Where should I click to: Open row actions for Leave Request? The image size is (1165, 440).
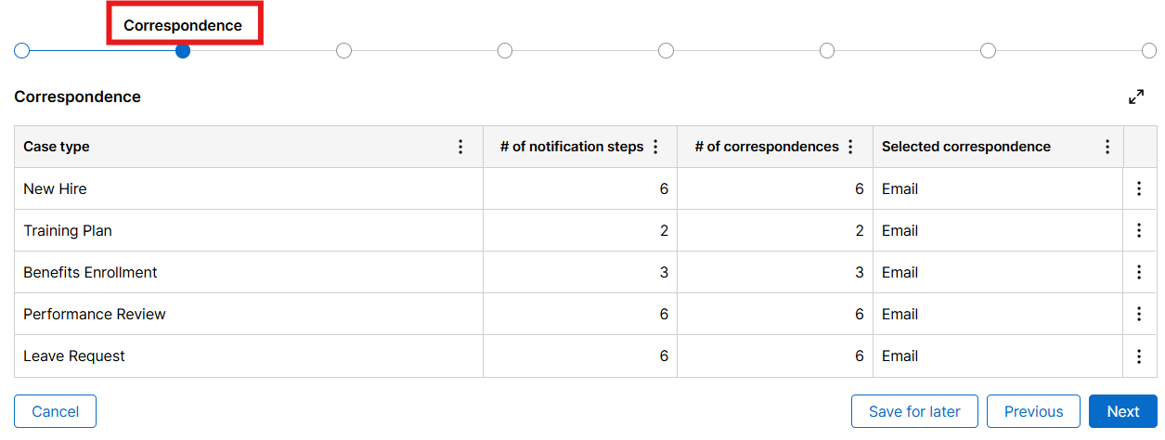coord(1139,356)
